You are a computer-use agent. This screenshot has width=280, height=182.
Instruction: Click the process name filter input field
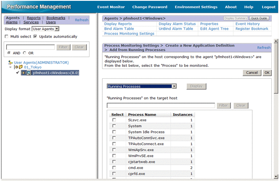click(x=161, y=106)
